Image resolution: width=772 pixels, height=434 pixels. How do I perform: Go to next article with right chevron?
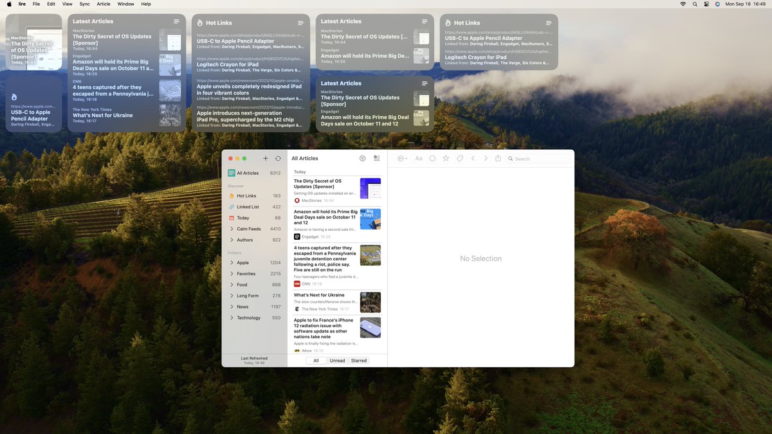tap(486, 158)
